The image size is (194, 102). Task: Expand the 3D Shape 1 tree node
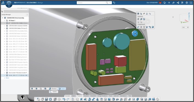(x=5, y=21)
